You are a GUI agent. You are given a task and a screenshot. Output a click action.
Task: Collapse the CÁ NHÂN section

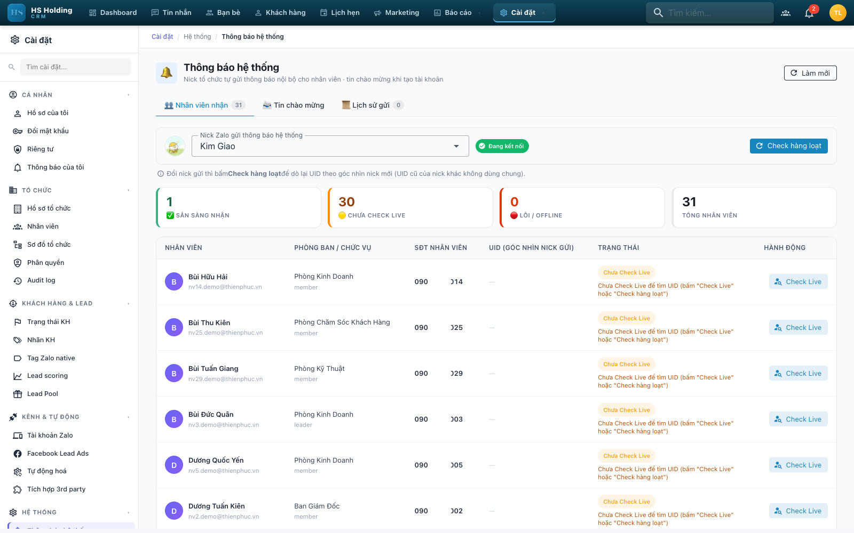click(129, 95)
